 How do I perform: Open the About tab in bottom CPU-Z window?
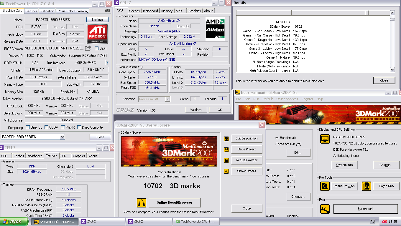coord(93,156)
